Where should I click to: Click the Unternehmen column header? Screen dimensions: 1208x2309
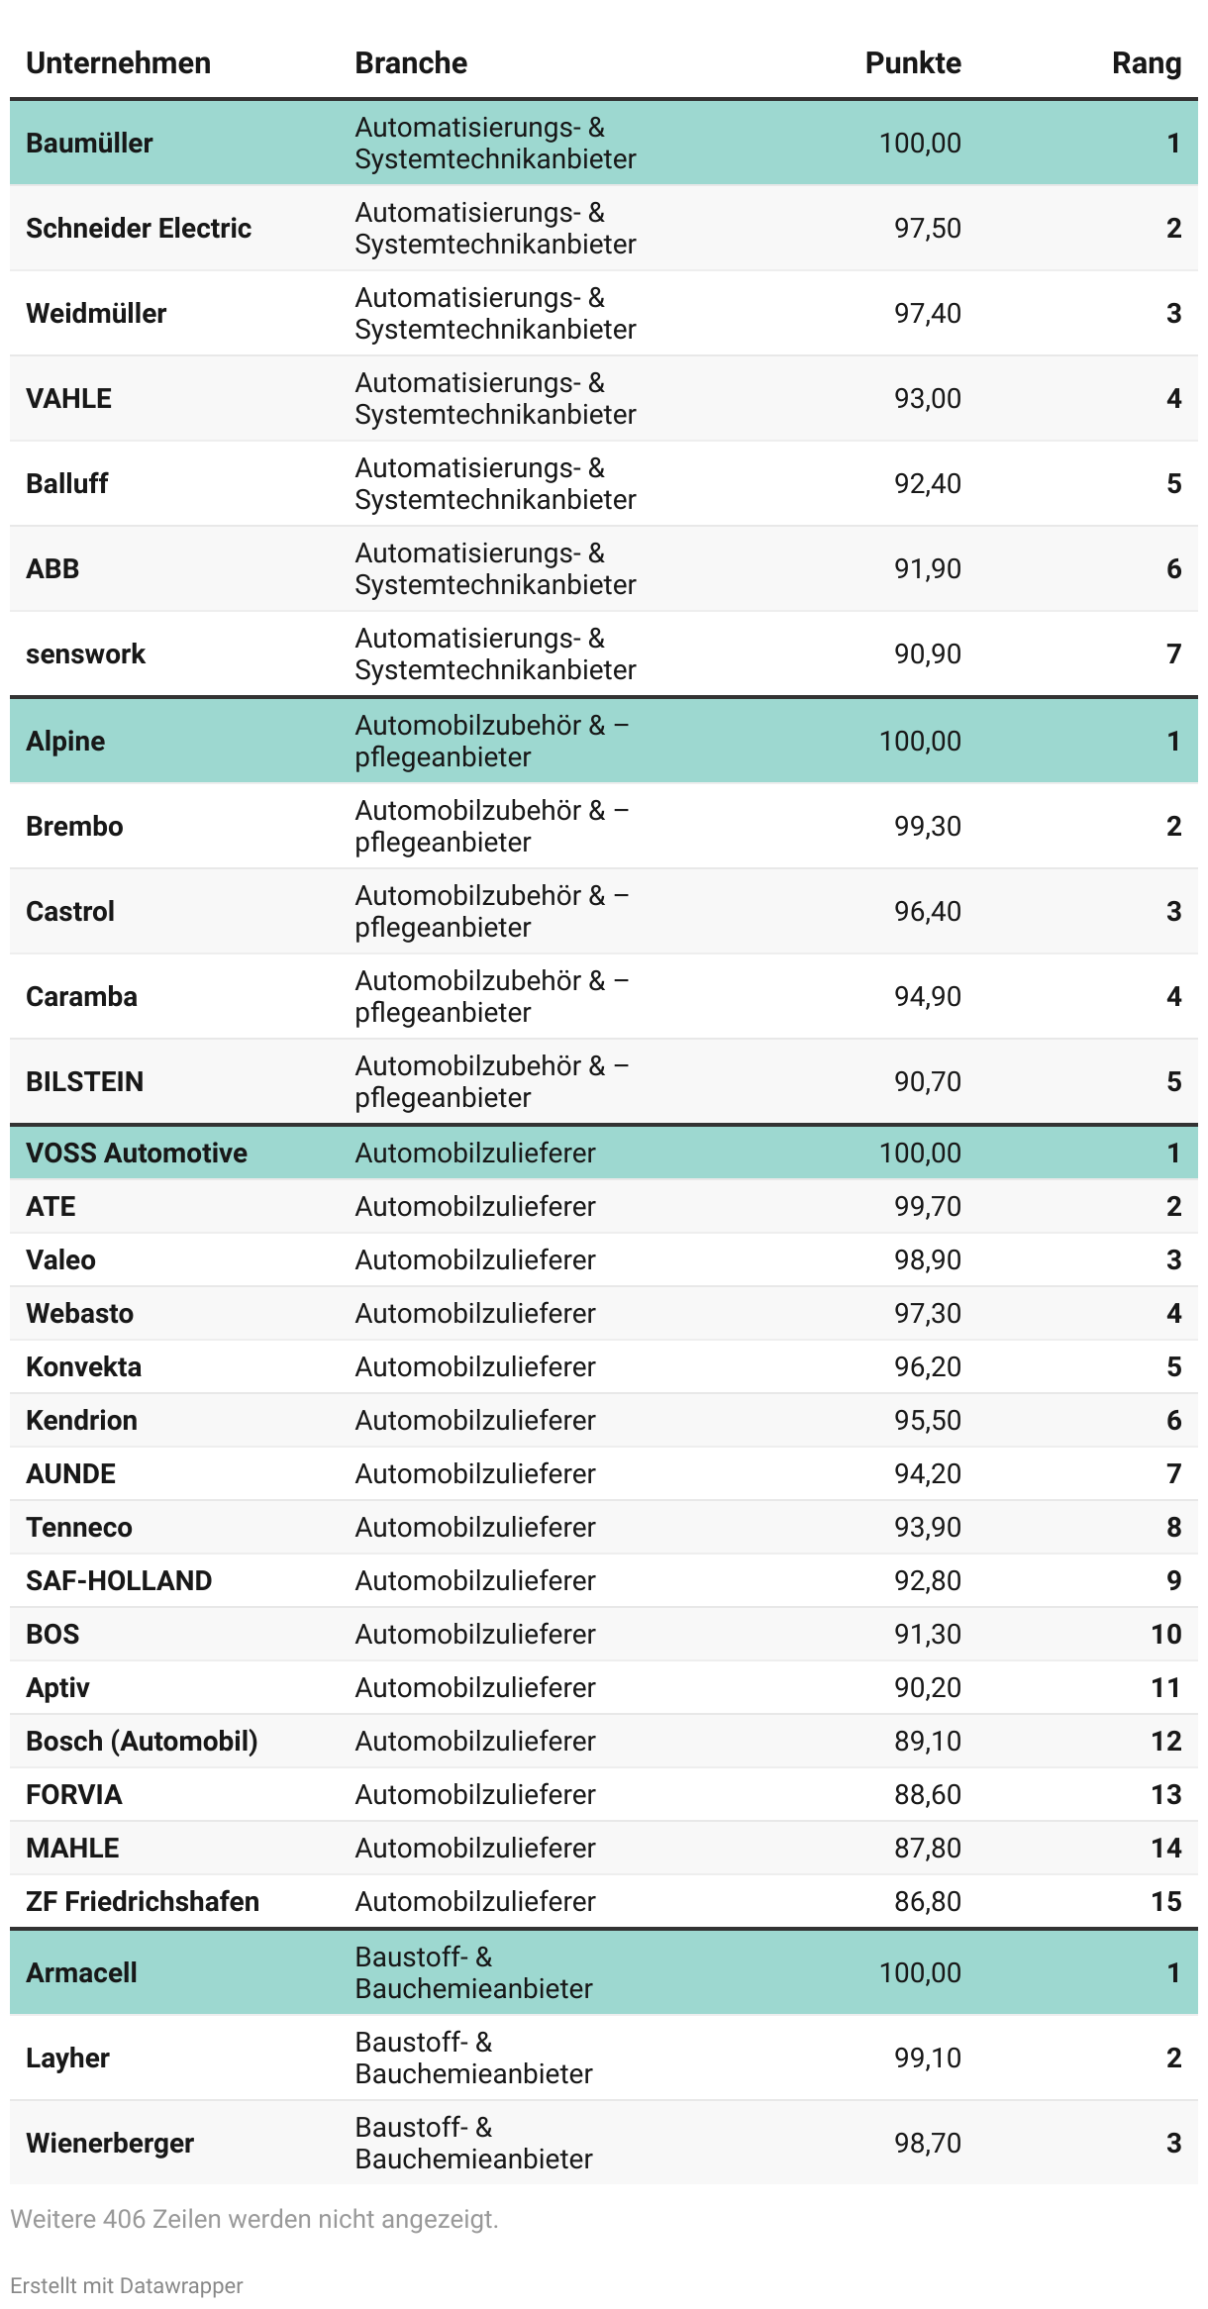click(x=118, y=63)
